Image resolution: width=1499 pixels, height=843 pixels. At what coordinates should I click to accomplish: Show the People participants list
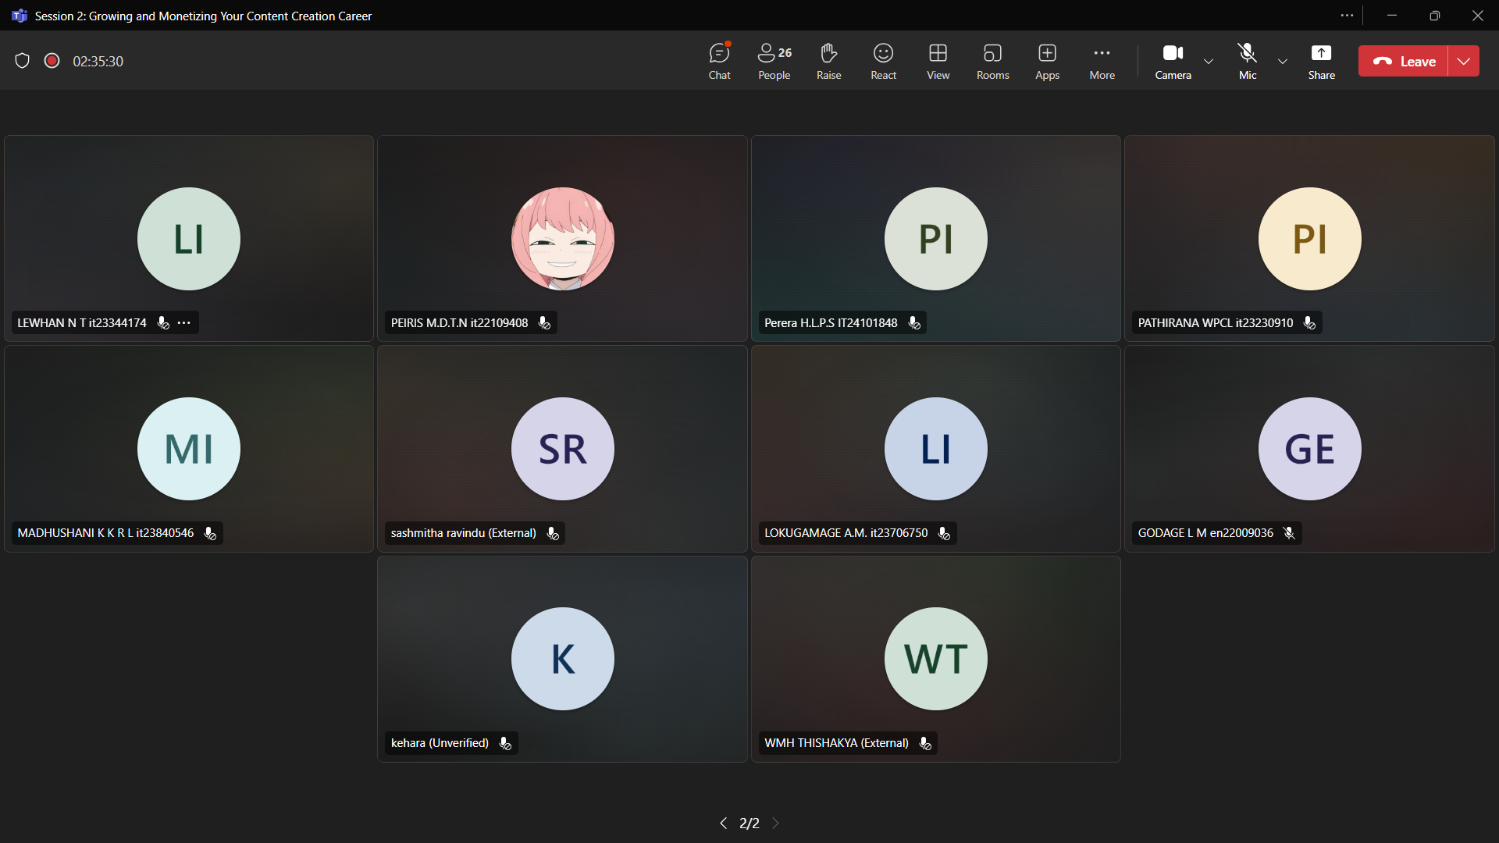click(x=774, y=61)
